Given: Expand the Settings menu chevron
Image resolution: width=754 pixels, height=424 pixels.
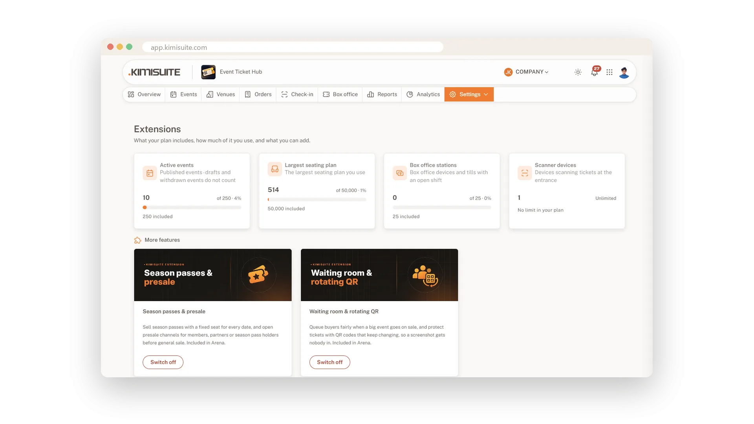Looking at the screenshot, I should click(486, 95).
